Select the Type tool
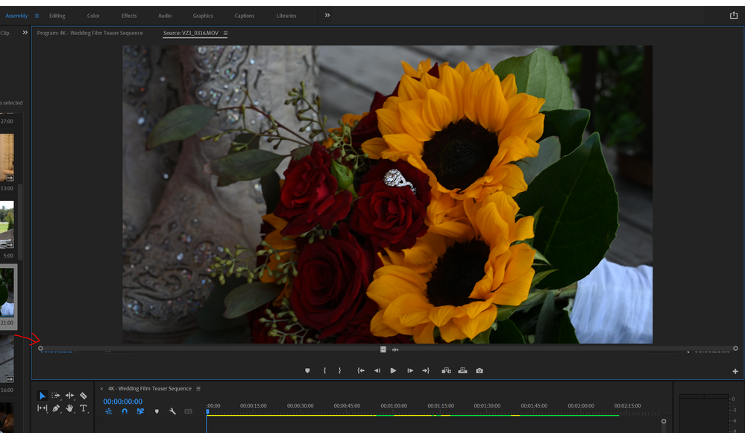Viewport: 745px width, 433px height. tap(83, 408)
